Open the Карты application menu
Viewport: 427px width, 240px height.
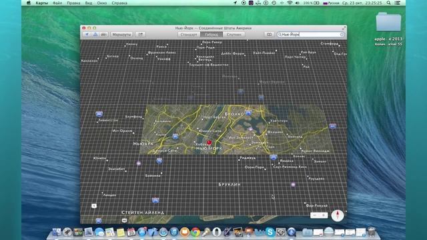[41, 3]
